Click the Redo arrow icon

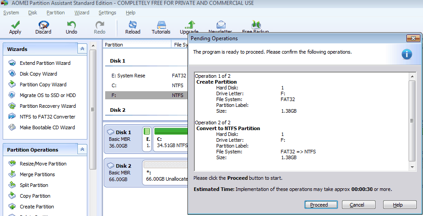pyautogui.click(x=100, y=25)
